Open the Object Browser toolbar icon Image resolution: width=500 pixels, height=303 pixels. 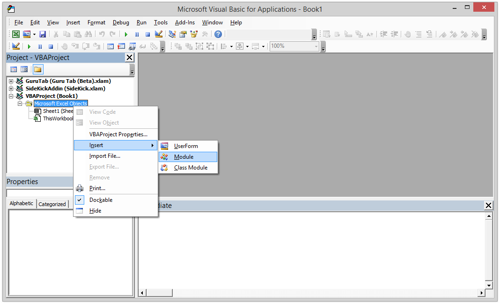pyautogui.click(x=194, y=34)
